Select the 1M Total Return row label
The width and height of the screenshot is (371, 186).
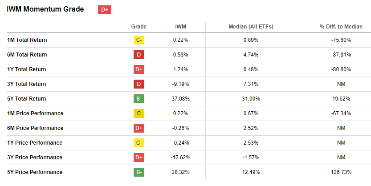(27, 40)
